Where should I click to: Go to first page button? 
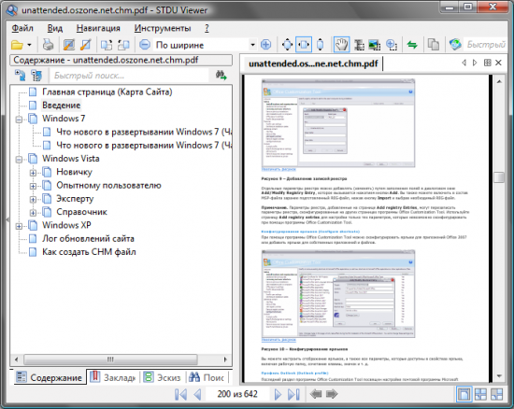pos(181,394)
